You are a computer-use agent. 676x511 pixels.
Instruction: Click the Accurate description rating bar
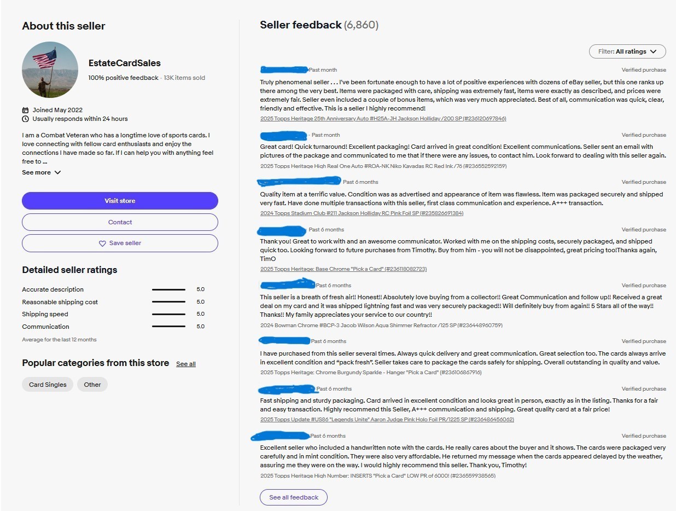[x=168, y=289]
